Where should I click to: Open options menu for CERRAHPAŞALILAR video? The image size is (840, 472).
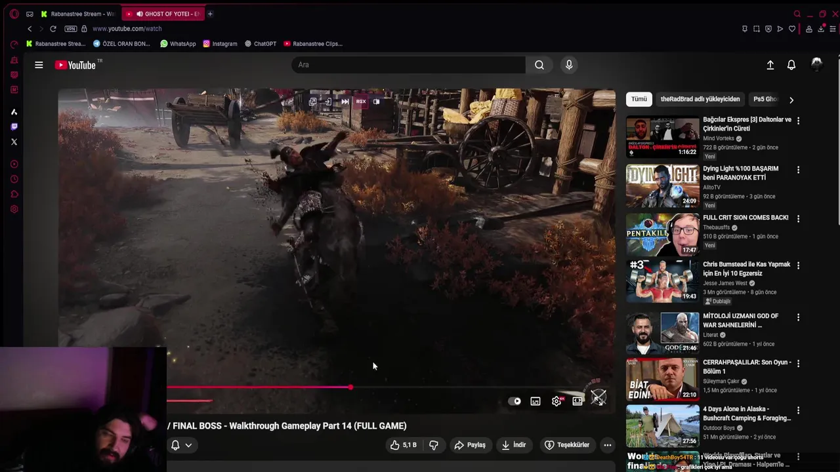coord(798,363)
